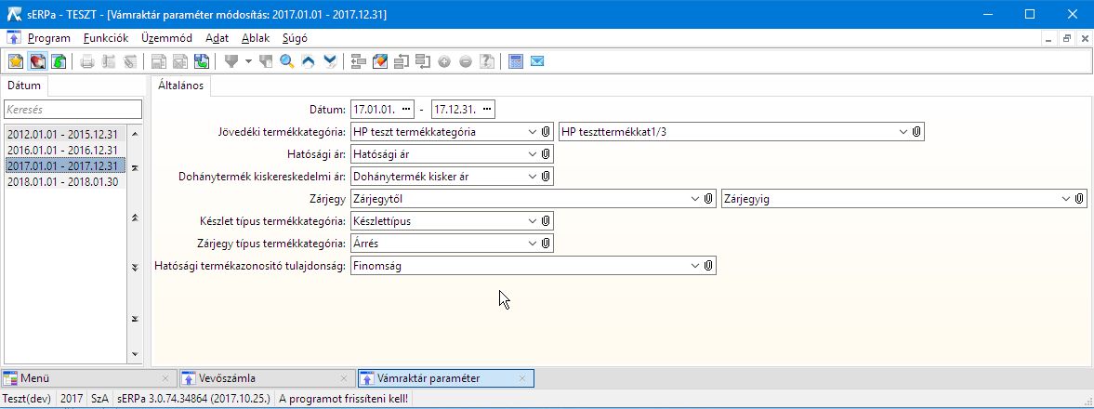The width and height of the screenshot is (1094, 409).
Task: Click paperclip beside Árrés field
Action: [x=547, y=244]
